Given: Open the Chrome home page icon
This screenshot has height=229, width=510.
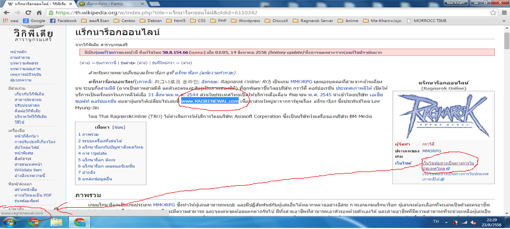Looking at the screenshot, I should (x=39, y=13).
